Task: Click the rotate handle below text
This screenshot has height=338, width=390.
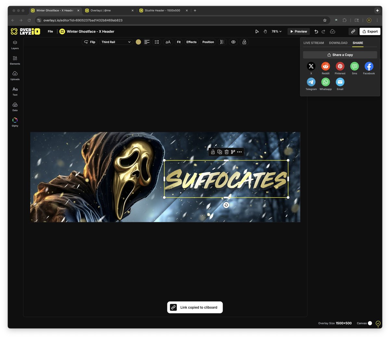Action: pyautogui.click(x=226, y=205)
